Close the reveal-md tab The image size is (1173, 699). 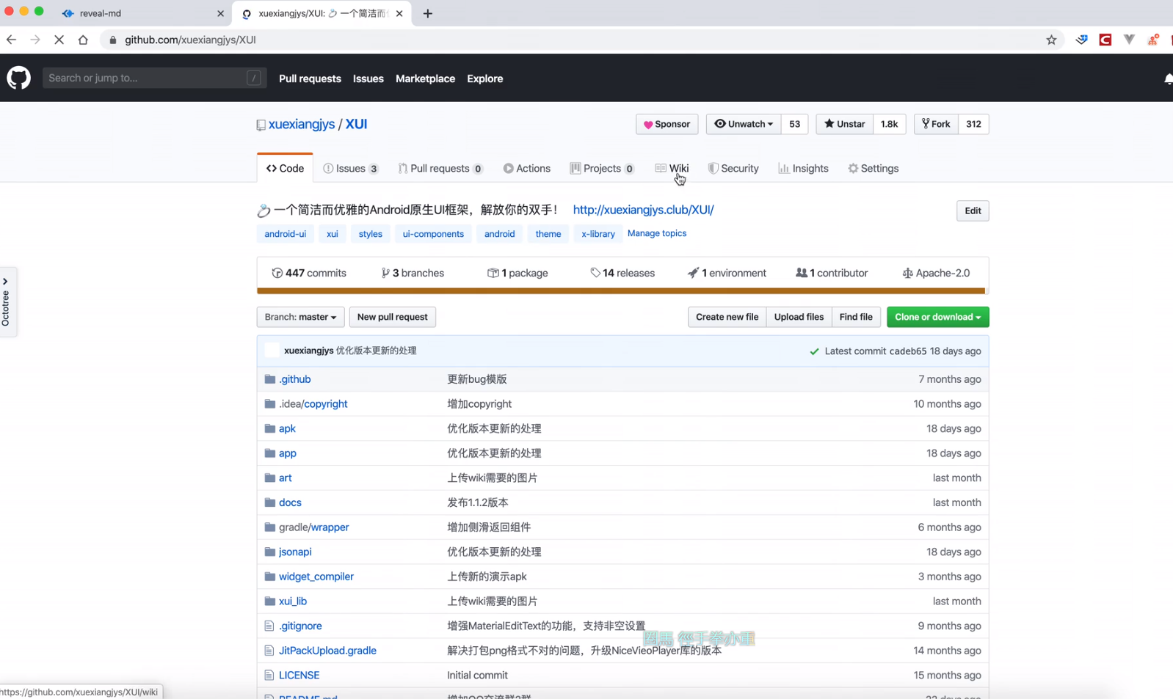220,13
